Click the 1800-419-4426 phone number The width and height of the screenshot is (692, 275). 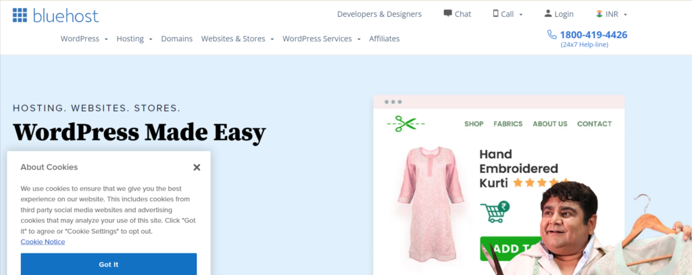click(x=593, y=35)
